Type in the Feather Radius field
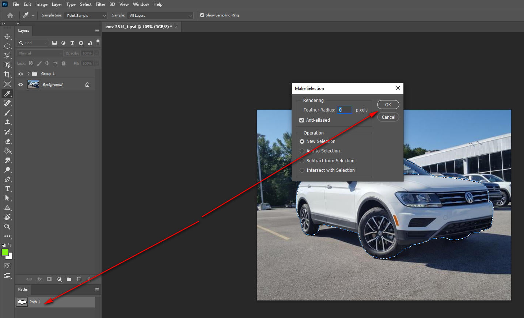The width and height of the screenshot is (524, 318). pos(344,110)
